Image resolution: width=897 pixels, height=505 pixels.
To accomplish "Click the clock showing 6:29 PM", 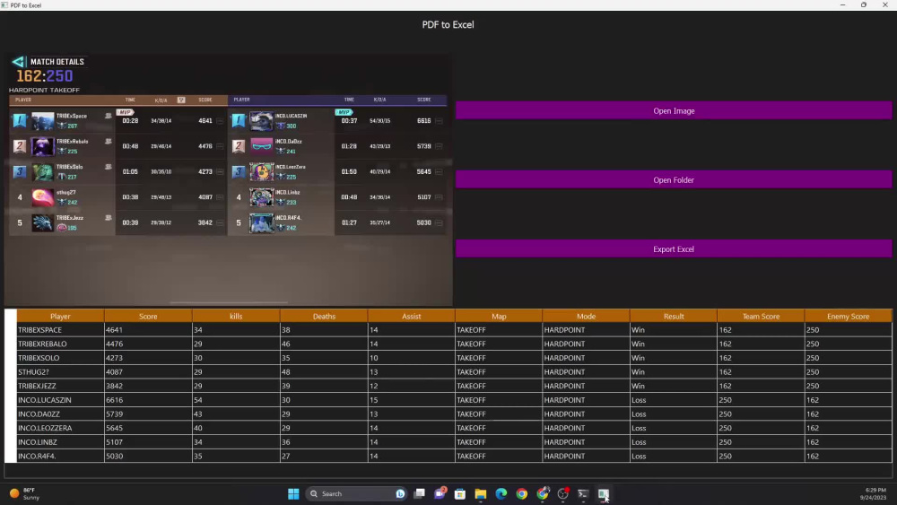I will [x=873, y=493].
